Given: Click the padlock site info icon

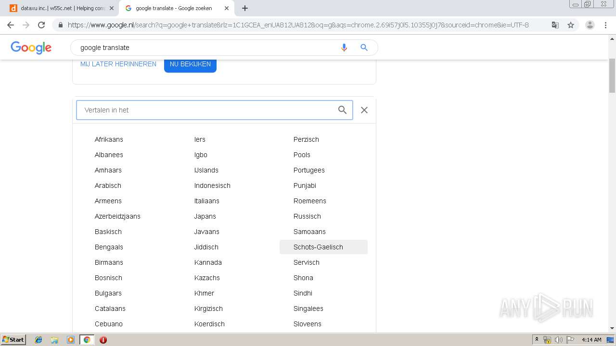Looking at the screenshot, I should pyautogui.click(x=60, y=25).
